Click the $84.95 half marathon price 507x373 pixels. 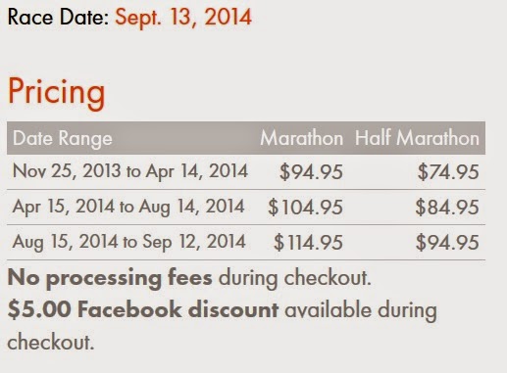point(447,208)
